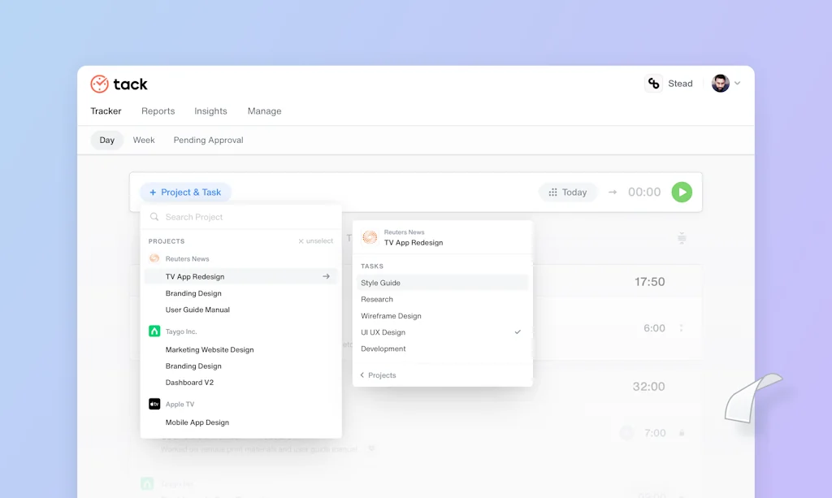Screen dimensions: 832x498
Task: Click the arrow next to Today
Action: [613, 192]
